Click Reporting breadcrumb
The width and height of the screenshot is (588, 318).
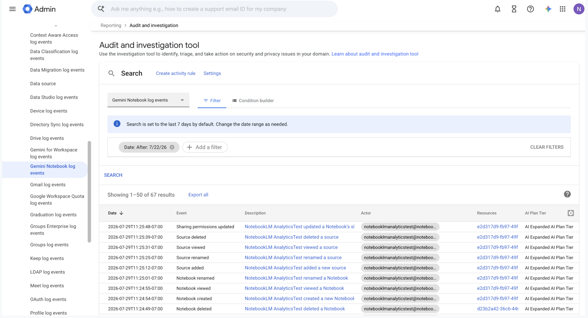111,25
